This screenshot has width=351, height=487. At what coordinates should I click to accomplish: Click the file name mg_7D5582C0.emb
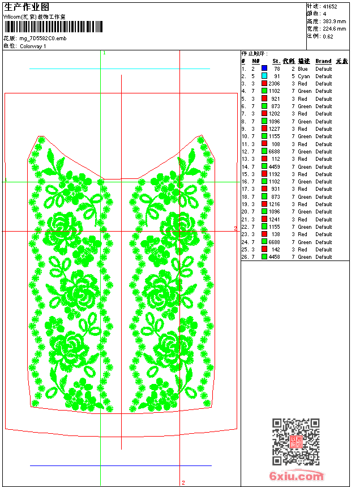click(43, 39)
